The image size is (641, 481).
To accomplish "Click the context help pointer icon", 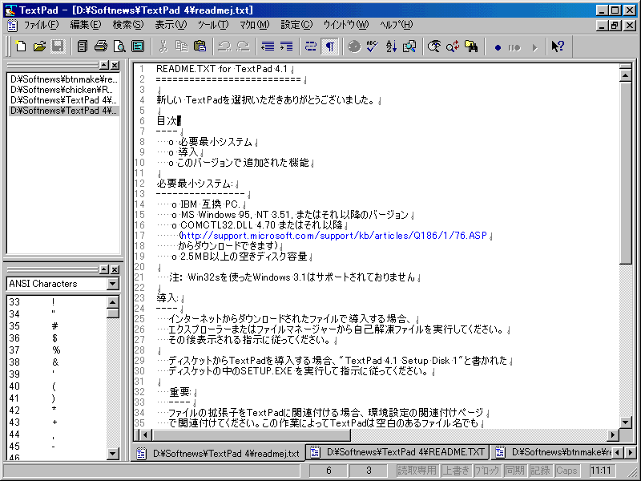I will coord(558,46).
